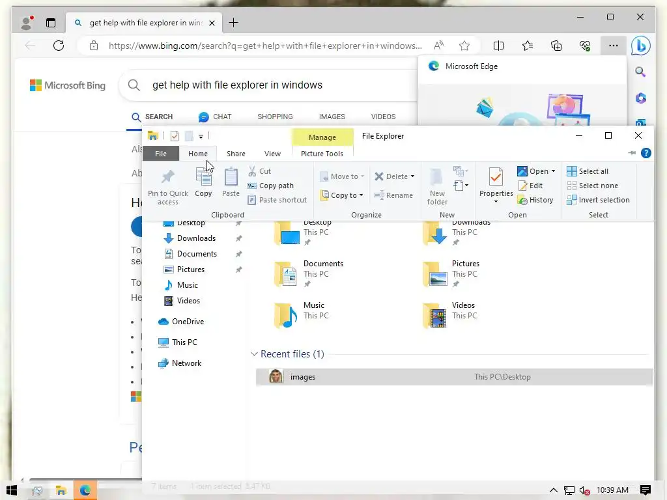Open History for selected file
The height and width of the screenshot is (500, 667).
tap(535, 200)
